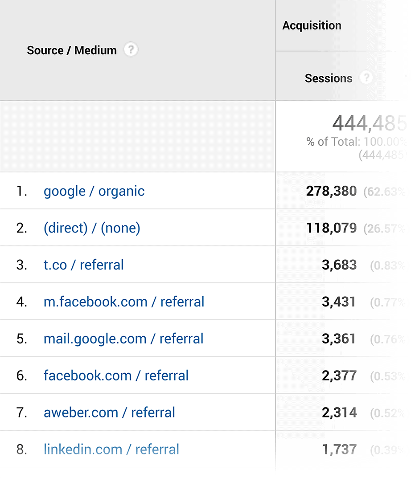Click help icon beside Source / Medium
The width and height of the screenshot is (419, 478).
[131, 49]
